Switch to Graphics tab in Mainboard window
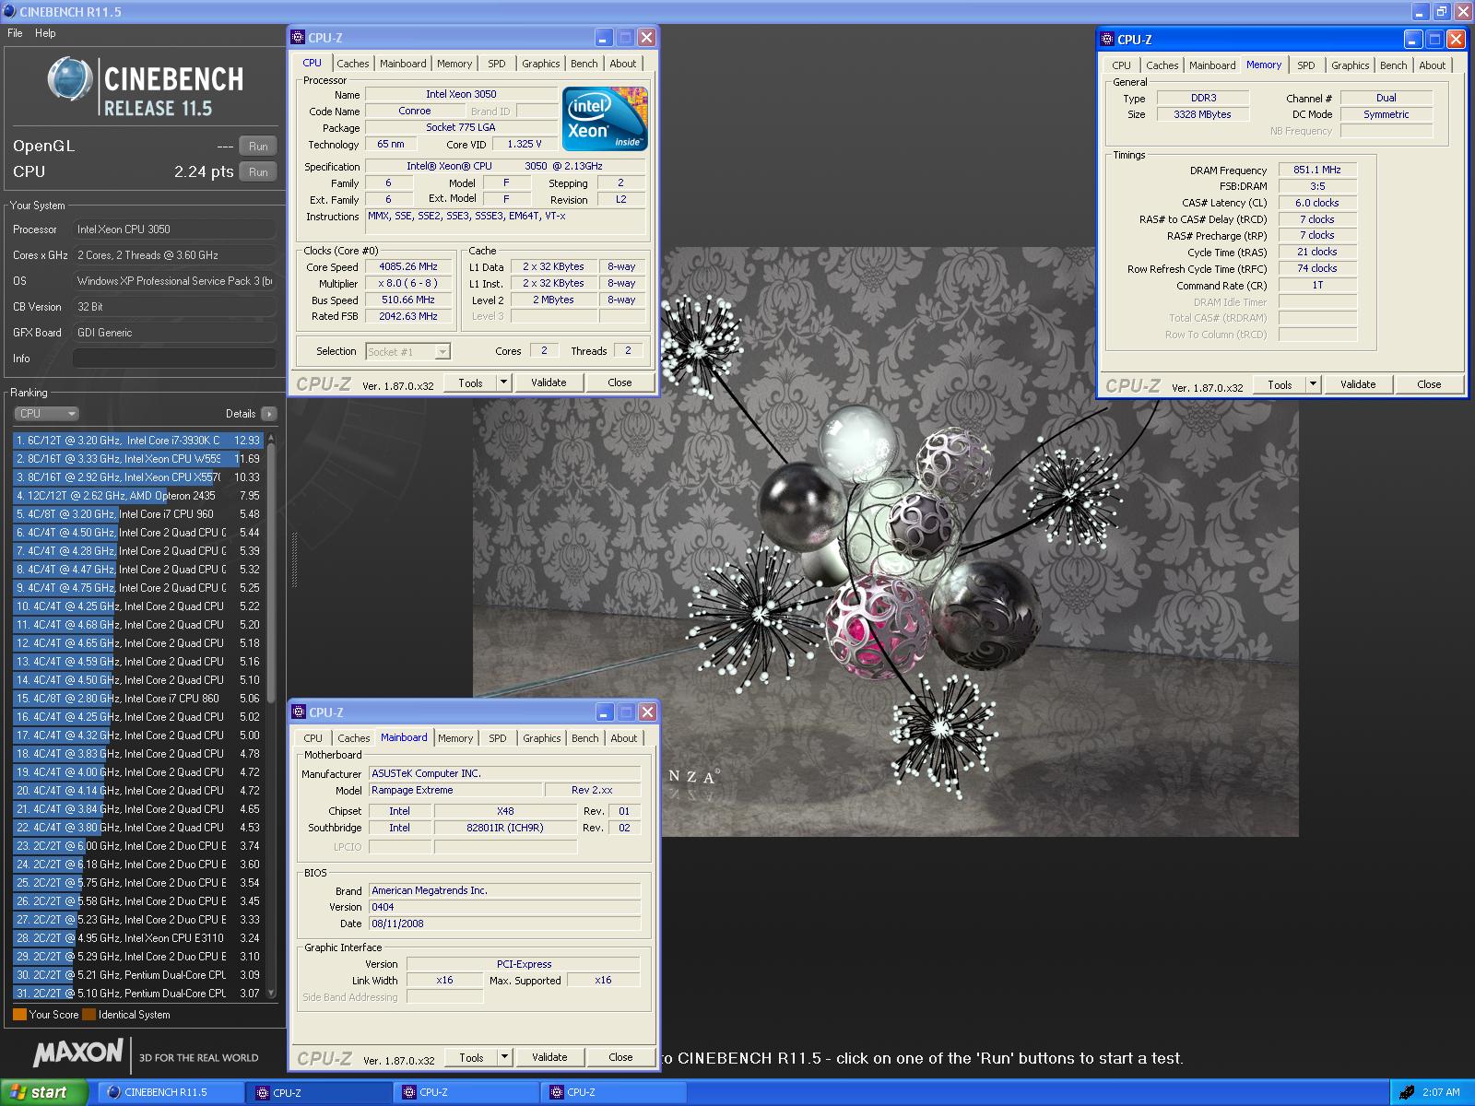 pos(541,738)
